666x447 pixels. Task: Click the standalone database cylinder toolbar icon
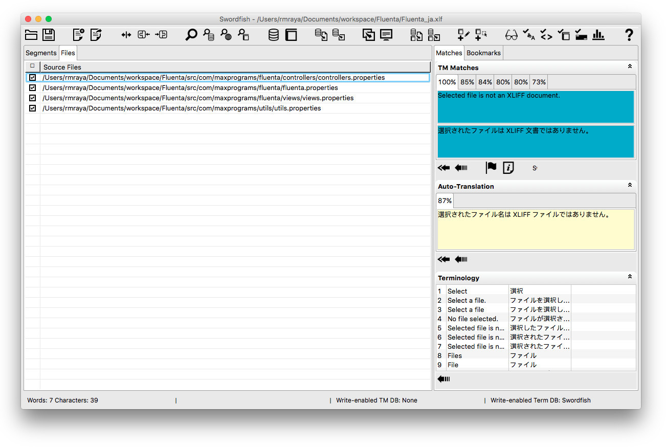coord(274,35)
